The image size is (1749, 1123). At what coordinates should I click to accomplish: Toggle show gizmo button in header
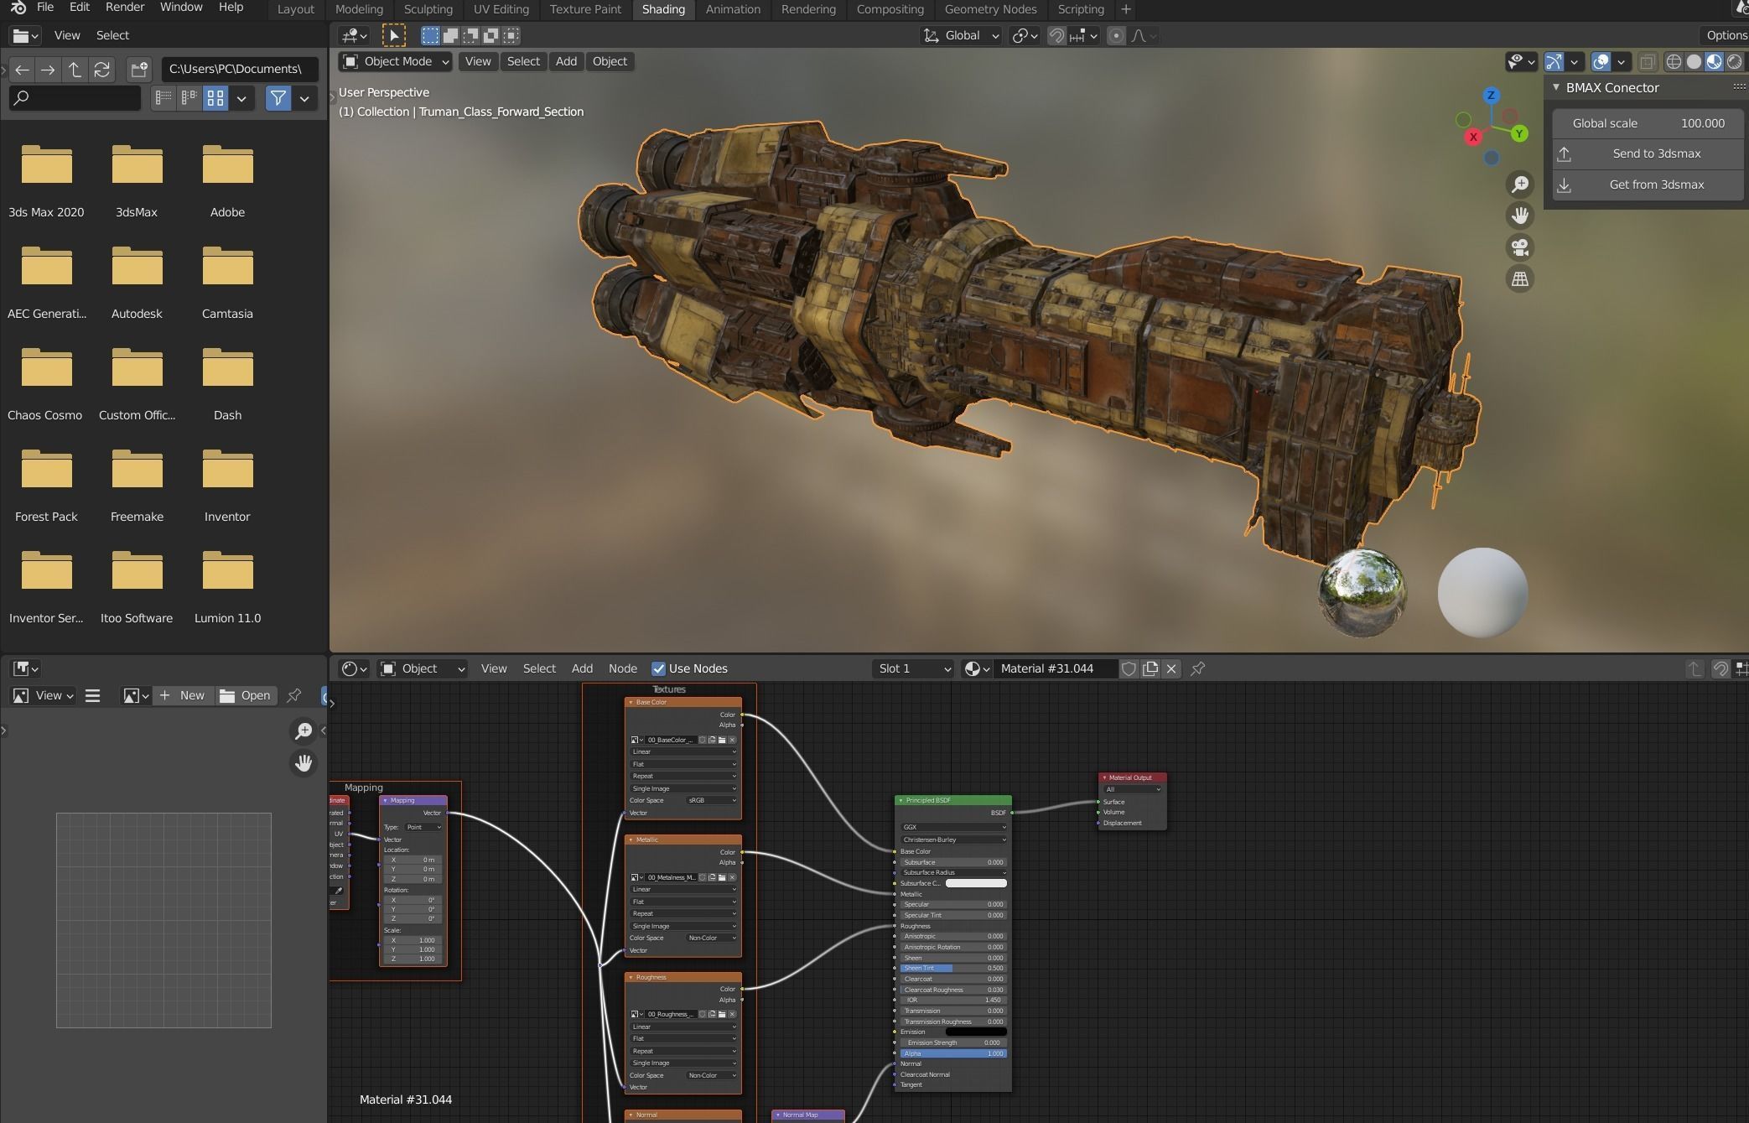point(1554,61)
